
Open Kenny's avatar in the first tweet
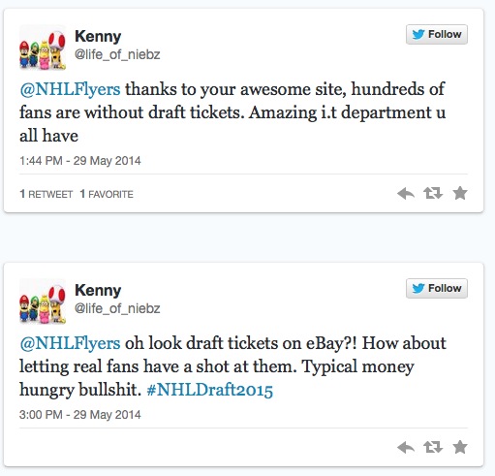tap(43, 48)
